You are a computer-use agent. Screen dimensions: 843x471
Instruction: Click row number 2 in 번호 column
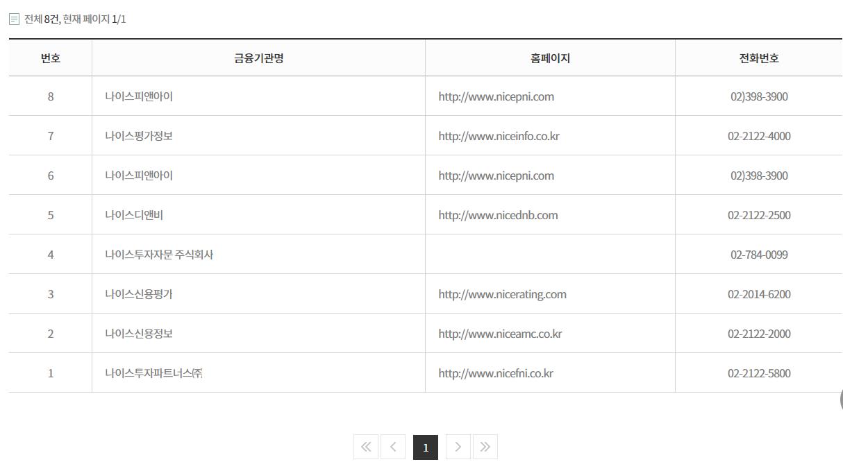click(x=50, y=334)
